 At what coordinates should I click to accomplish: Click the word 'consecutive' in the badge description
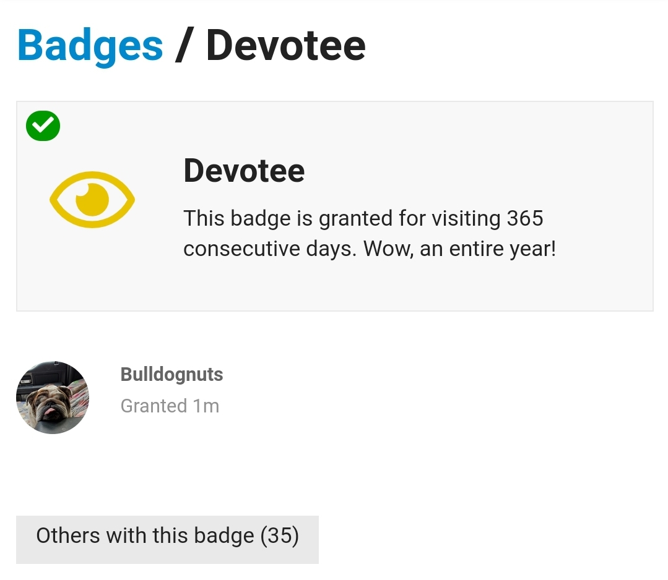[x=241, y=249]
